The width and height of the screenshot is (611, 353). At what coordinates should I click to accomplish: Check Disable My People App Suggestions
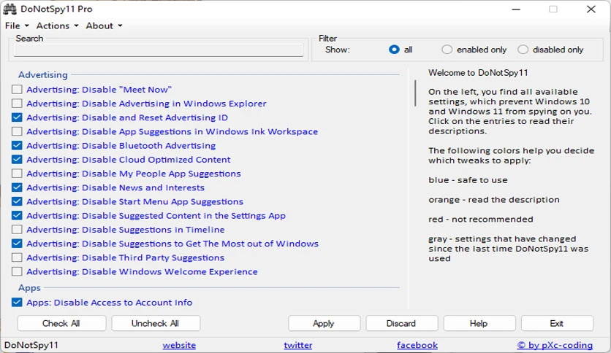click(17, 174)
